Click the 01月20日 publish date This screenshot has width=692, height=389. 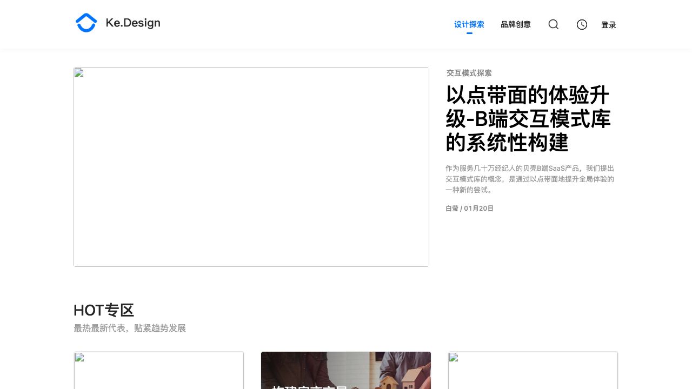coord(478,209)
